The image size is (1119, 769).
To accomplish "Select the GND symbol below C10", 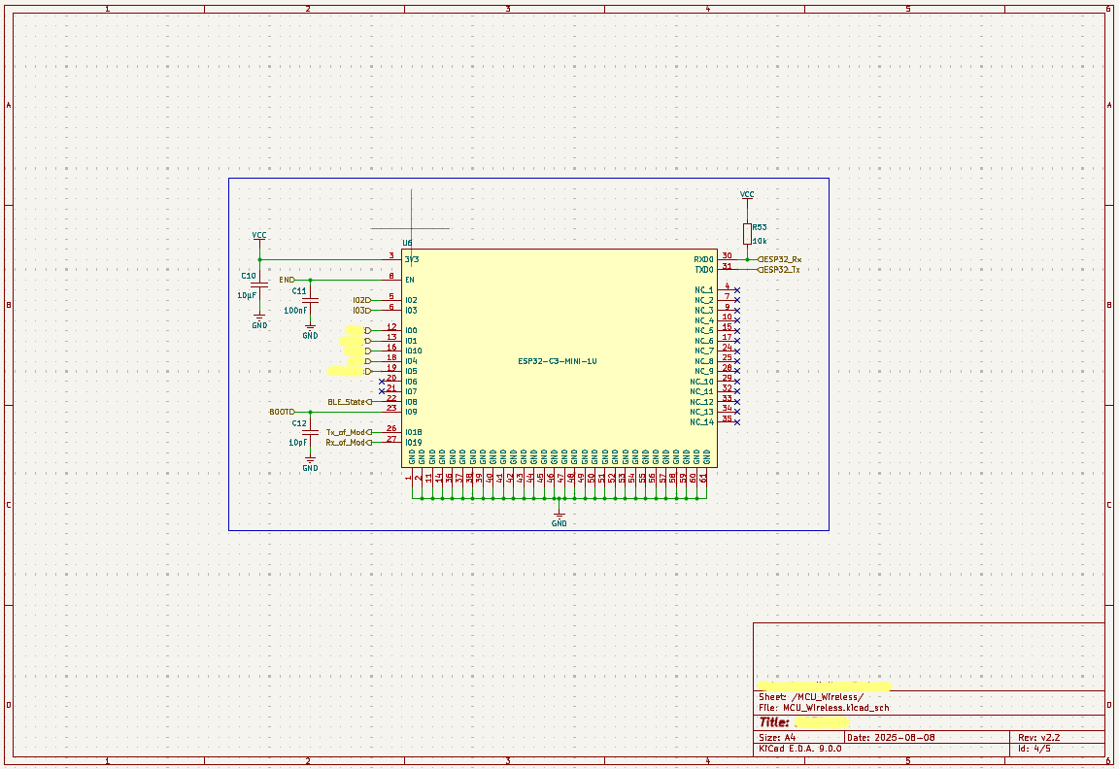I will coord(259,321).
